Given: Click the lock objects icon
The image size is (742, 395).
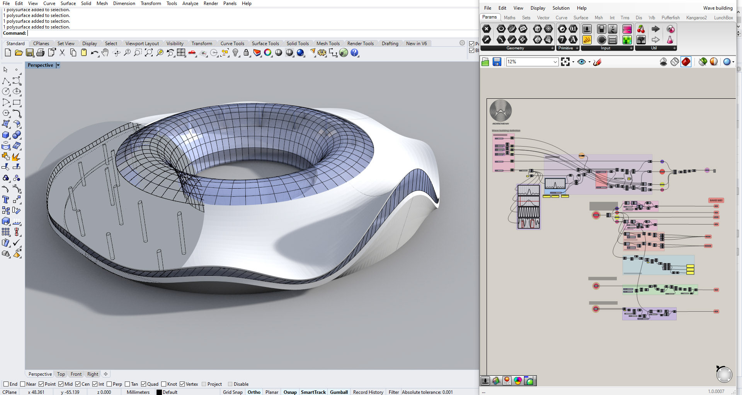Looking at the screenshot, I should point(246,53).
